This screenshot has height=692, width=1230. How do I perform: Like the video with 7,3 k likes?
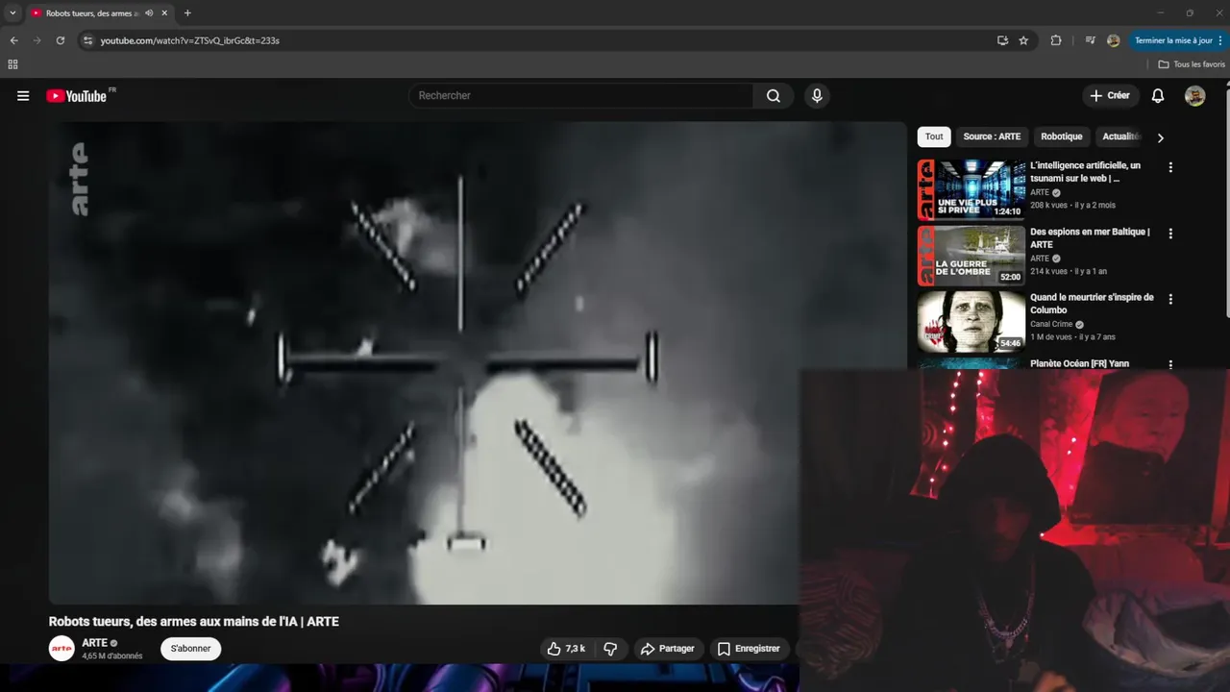[x=566, y=649]
